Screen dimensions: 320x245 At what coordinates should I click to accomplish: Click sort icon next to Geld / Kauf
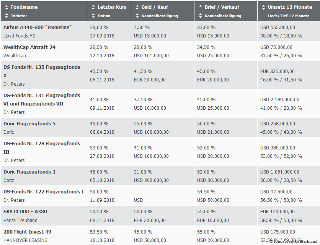[x=137, y=7]
